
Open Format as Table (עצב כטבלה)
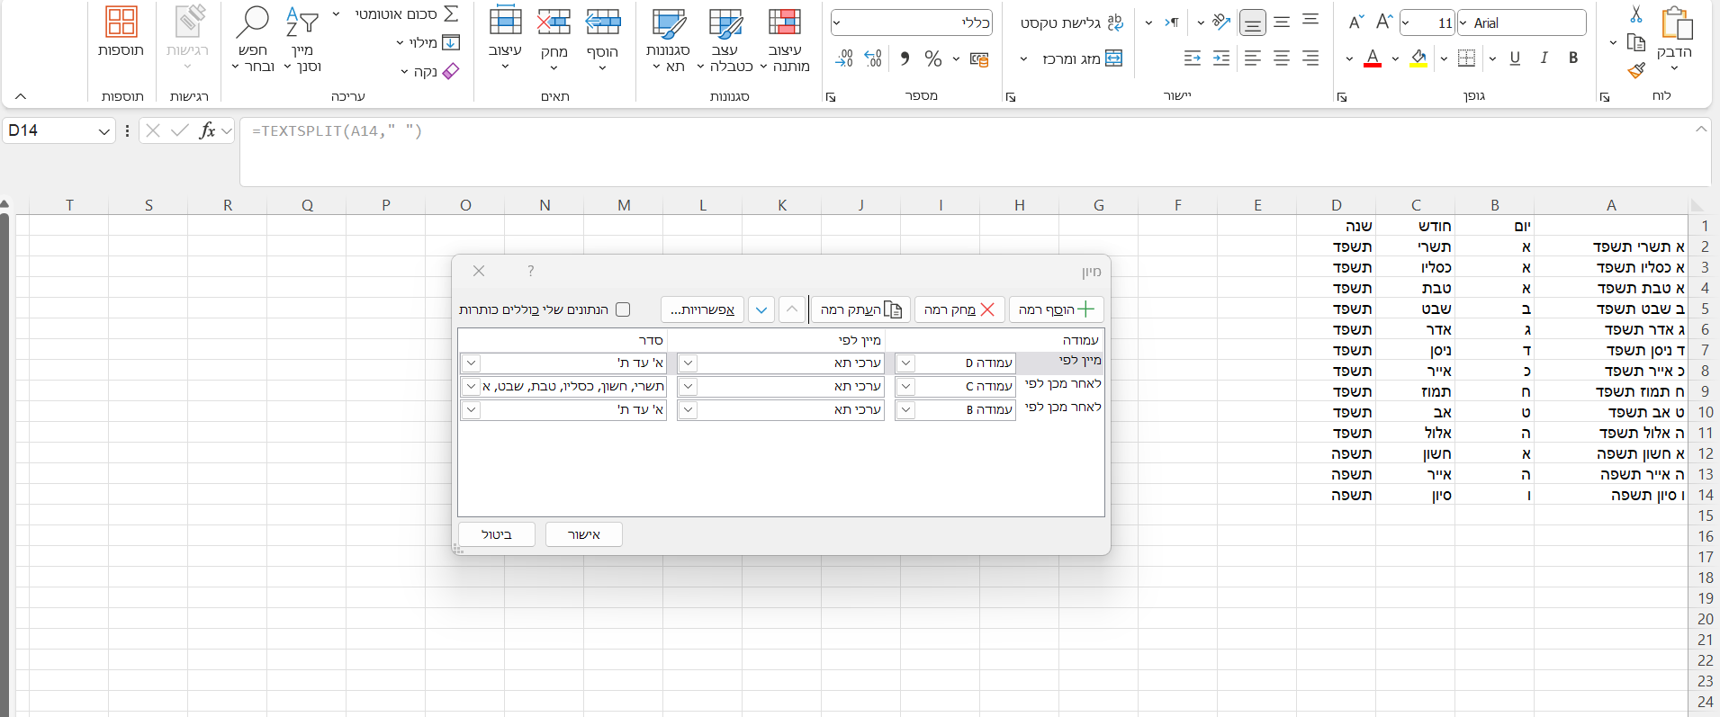click(x=725, y=40)
